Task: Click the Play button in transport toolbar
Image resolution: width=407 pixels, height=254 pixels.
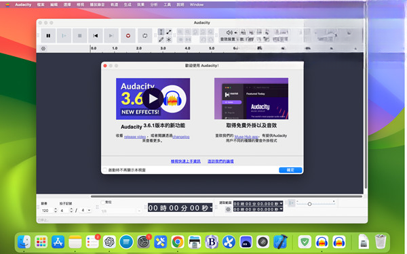Action: 64,35
